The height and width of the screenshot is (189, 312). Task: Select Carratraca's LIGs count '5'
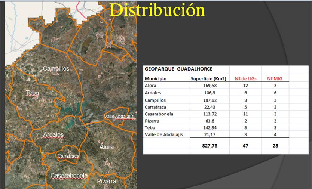coord(245,107)
